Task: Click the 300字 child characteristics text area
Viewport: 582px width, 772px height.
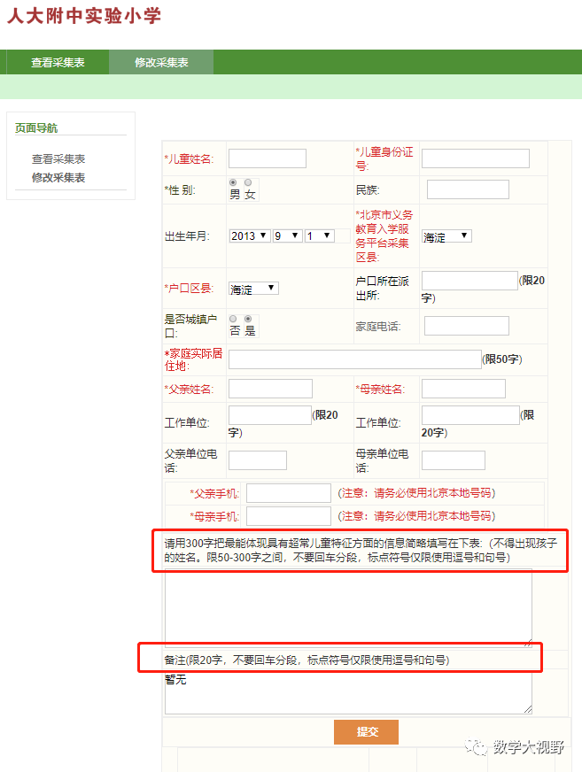Action: point(348,607)
